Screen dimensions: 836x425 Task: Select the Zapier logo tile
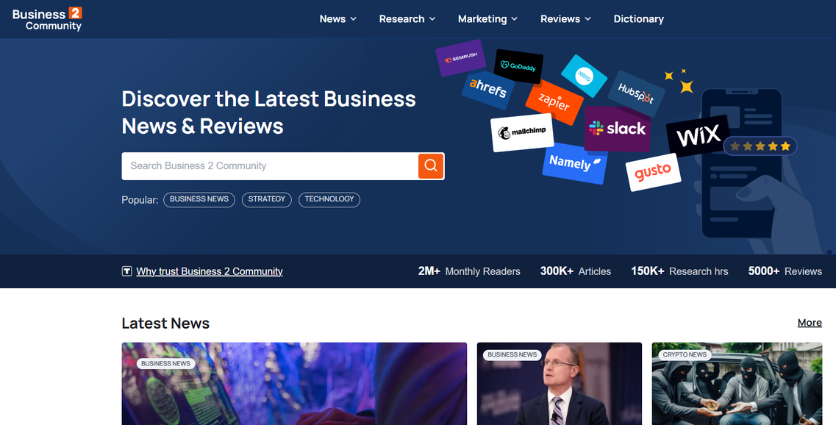(x=553, y=101)
